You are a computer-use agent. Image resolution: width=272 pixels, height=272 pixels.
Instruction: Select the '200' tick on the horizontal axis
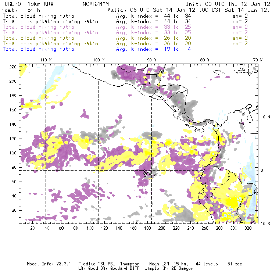coord(162,228)
